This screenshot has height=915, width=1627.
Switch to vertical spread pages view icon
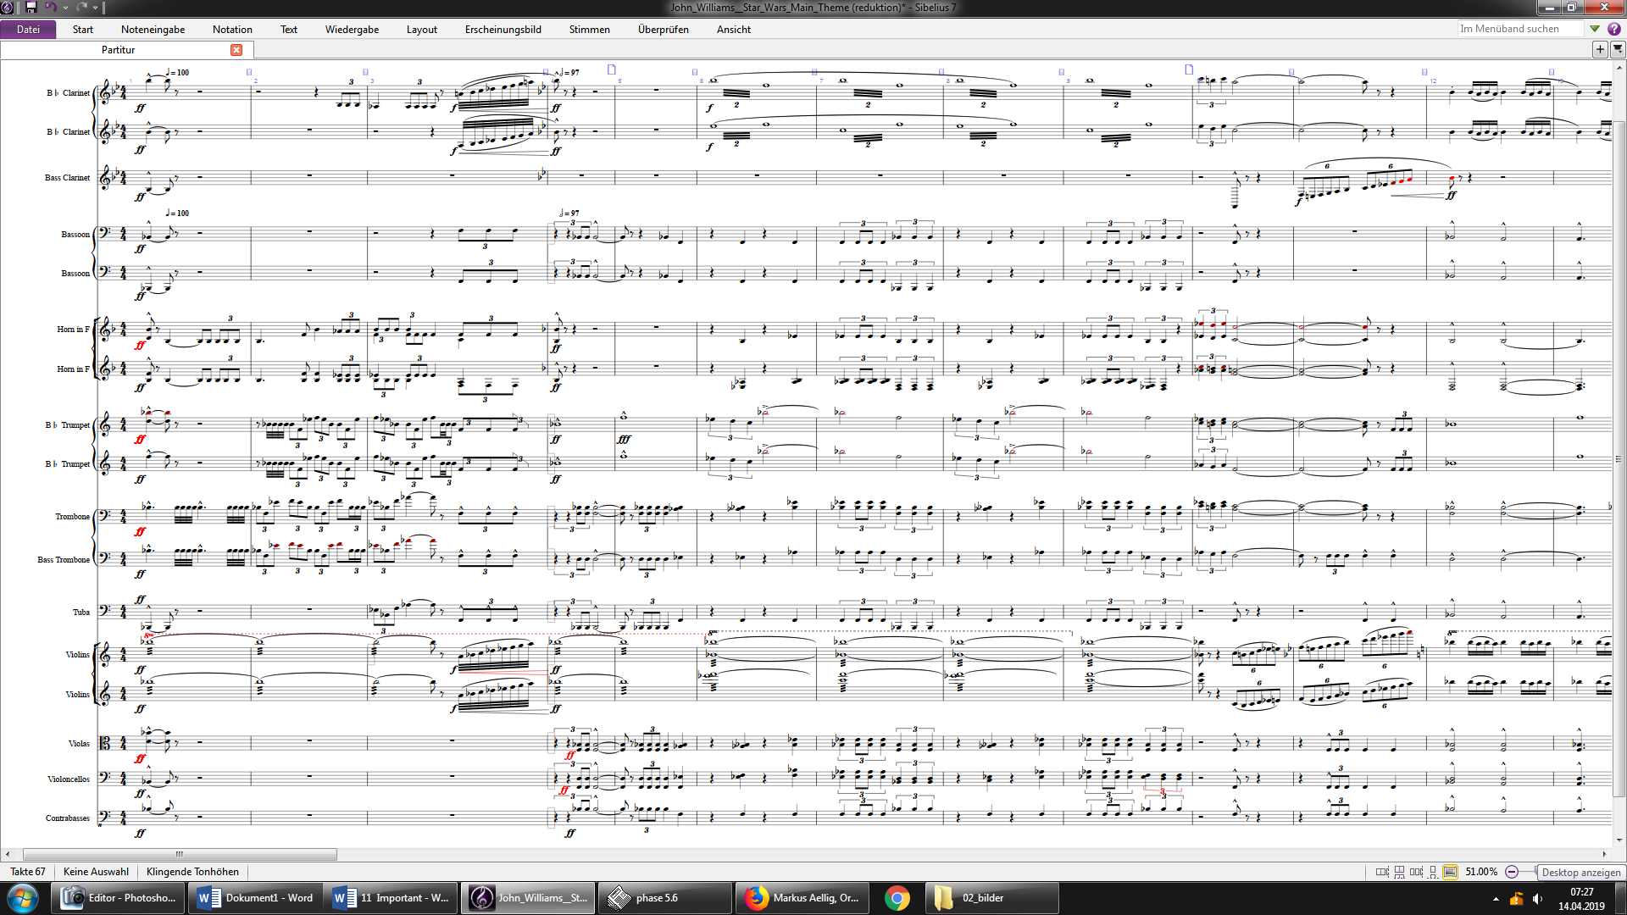pyautogui.click(x=1399, y=872)
